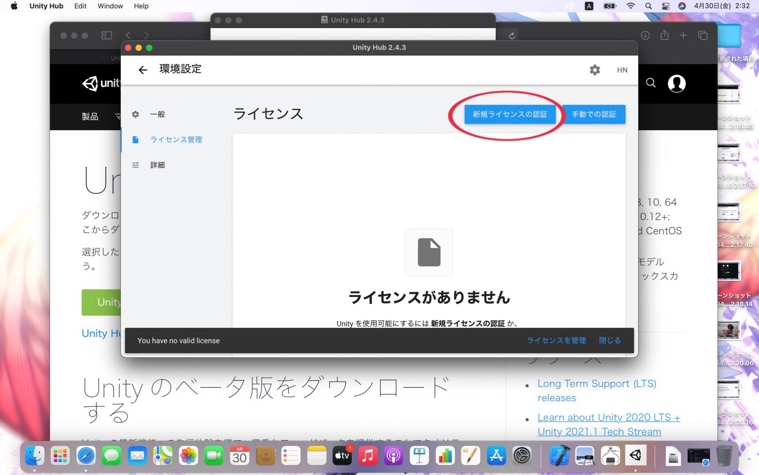Open Calendar from the Dock
Image resolution: width=759 pixels, height=475 pixels.
(x=240, y=456)
